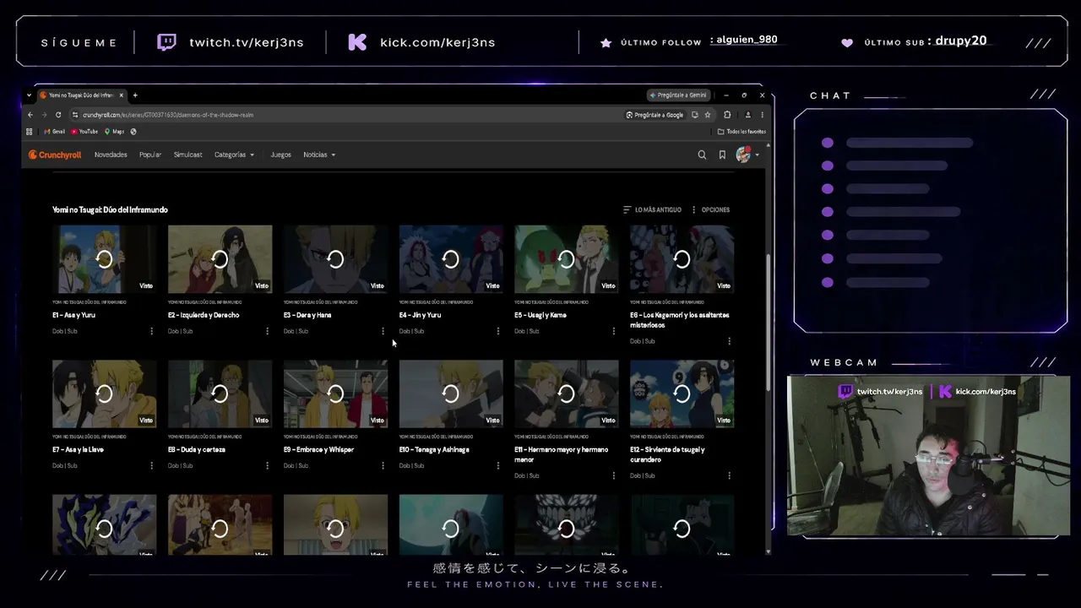This screenshot has height=608, width=1081.
Task: Click Pregúntale a Google in address bar
Action: 655,115
